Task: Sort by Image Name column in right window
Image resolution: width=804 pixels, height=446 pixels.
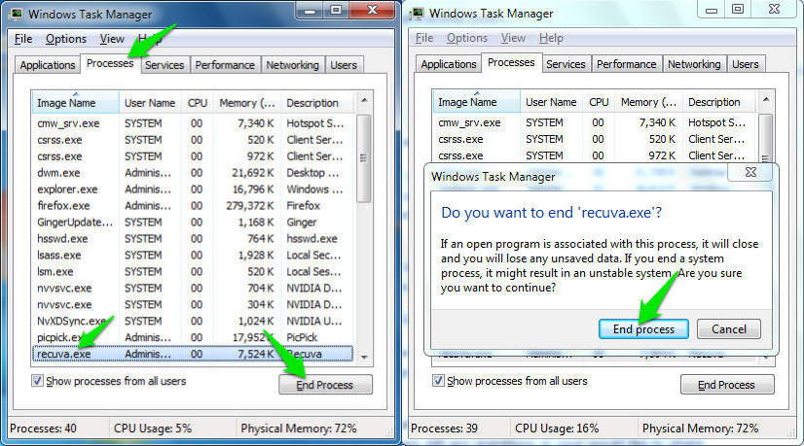Action: [476, 102]
